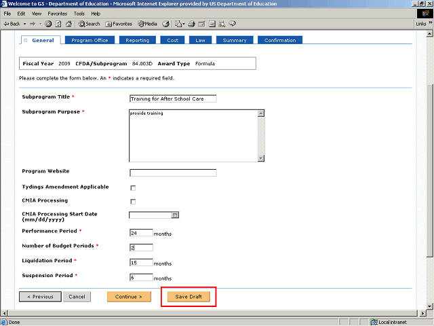Select the General tab

click(x=41, y=40)
